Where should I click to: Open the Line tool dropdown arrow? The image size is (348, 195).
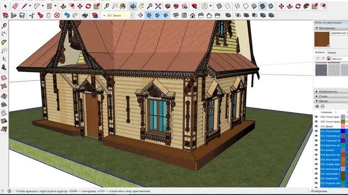(x=30, y=6)
